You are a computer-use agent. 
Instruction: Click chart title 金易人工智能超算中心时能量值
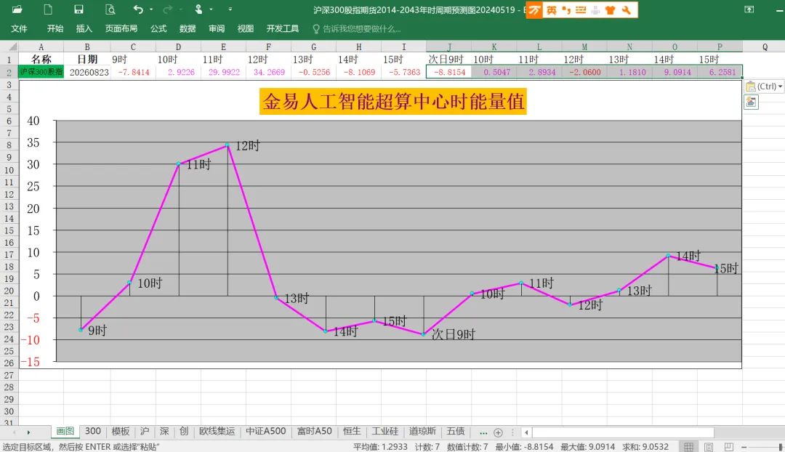click(393, 102)
